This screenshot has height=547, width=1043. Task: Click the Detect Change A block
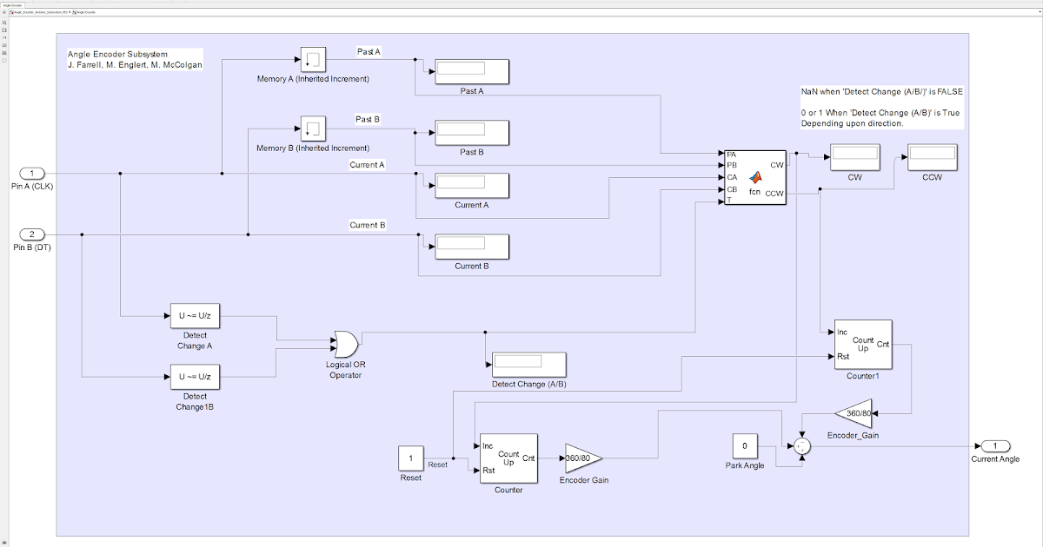[195, 316]
